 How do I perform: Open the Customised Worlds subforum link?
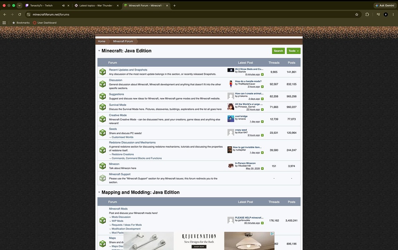[x=123, y=137]
